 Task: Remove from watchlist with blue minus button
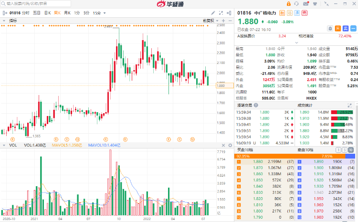[353, 29]
